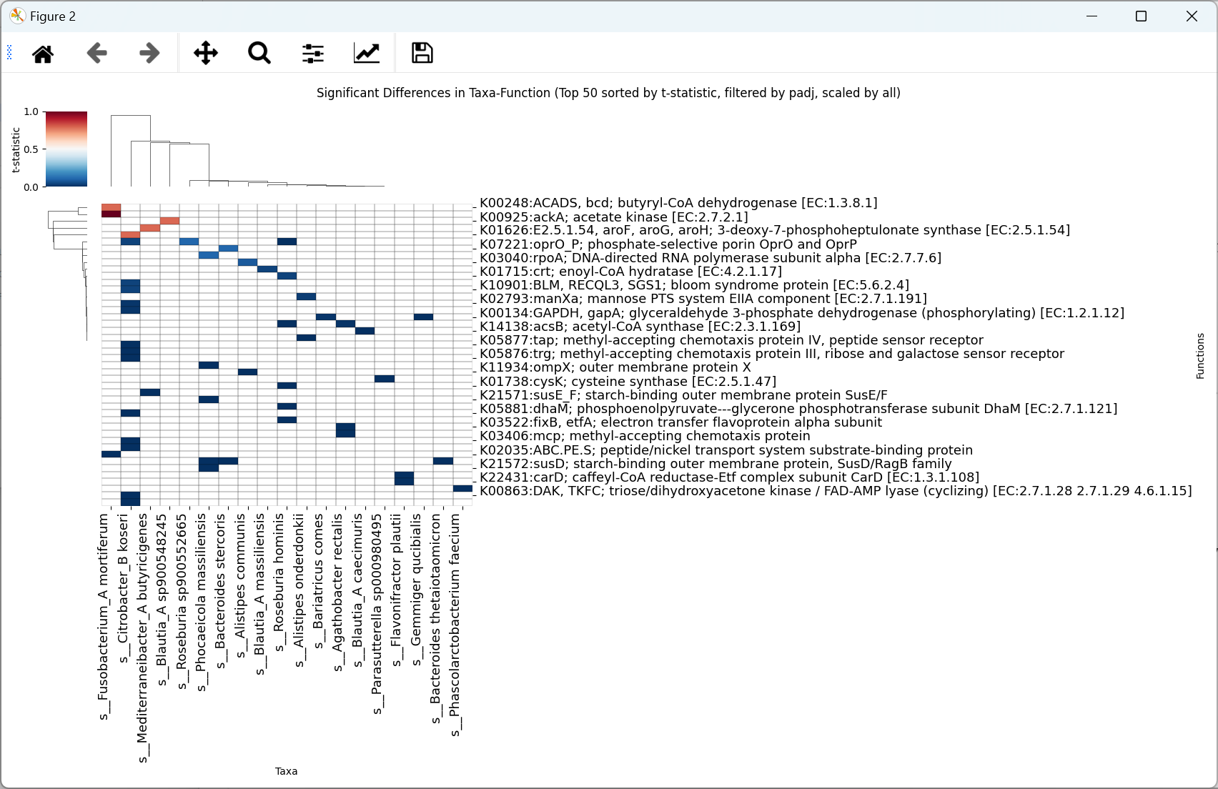Click the s__Agathobacter rectalis axis label

[338, 592]
